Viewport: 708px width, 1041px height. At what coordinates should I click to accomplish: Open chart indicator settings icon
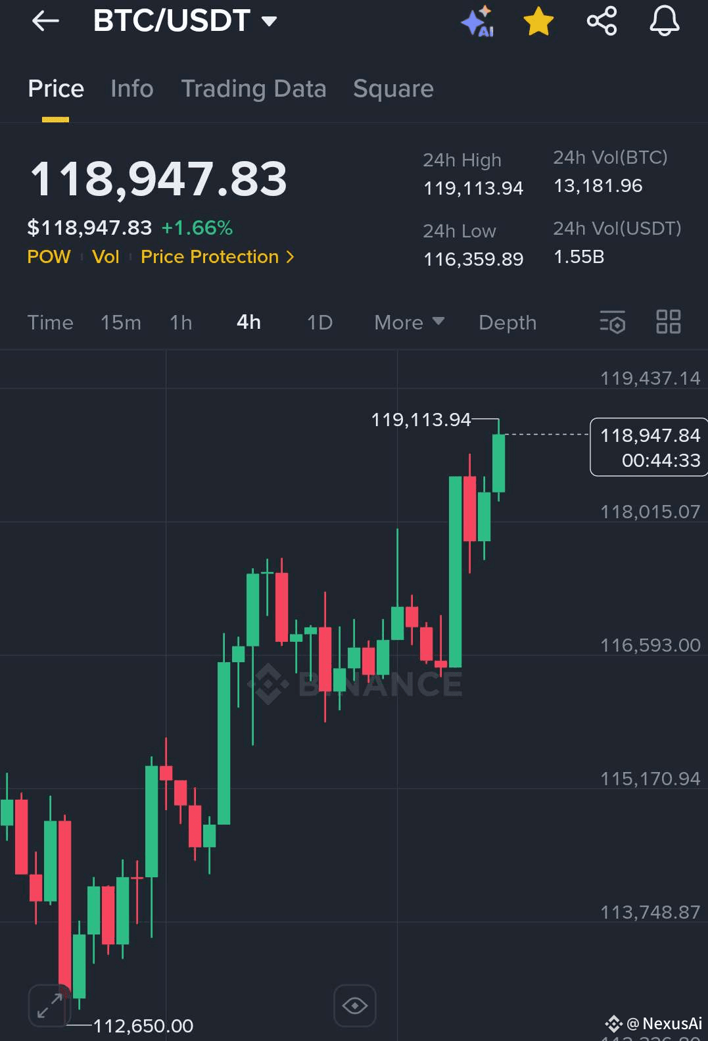(612, 322)
